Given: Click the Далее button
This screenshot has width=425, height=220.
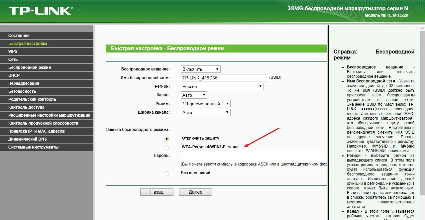Looking at the screenshot, I should 196,192.
